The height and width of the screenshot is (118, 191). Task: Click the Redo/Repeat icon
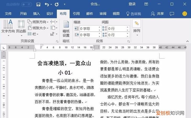[x=57, y=4]
